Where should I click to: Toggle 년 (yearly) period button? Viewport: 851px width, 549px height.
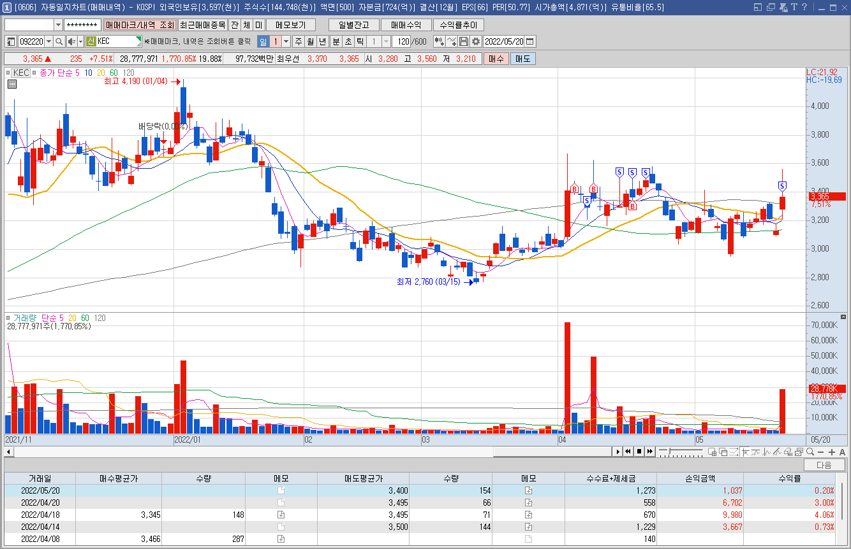point(322,41)
